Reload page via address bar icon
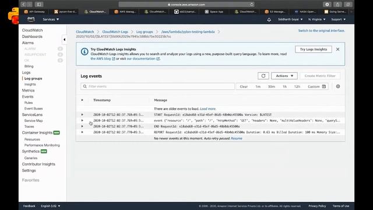The image size is (373, 210). click(x=251, y=5)
